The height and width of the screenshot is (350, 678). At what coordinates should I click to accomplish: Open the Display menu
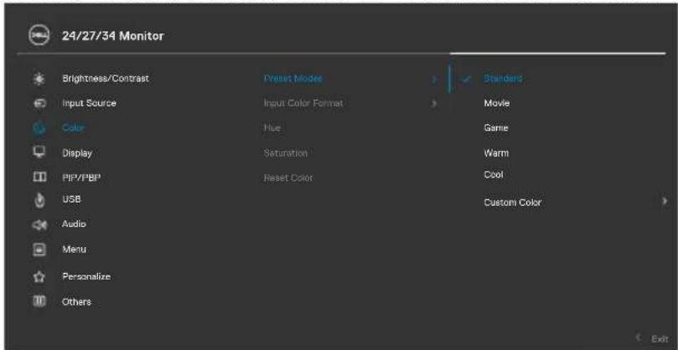[77, 153]
